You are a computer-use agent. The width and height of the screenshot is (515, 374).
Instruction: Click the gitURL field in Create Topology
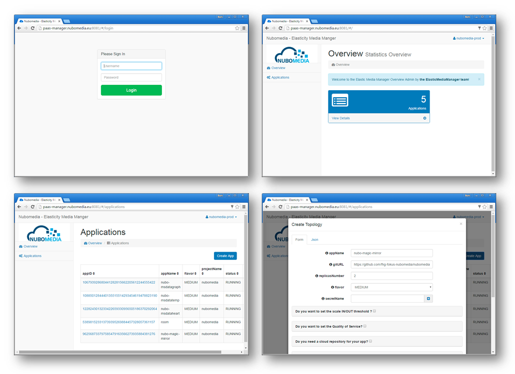pos(392,265)
